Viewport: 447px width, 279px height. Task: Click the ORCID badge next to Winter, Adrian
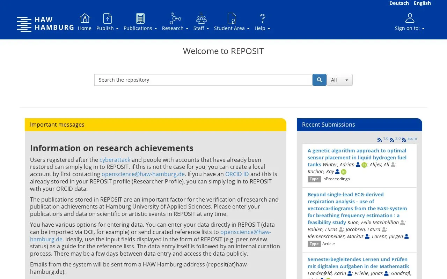pyautogui.click(x=364, y=165)
